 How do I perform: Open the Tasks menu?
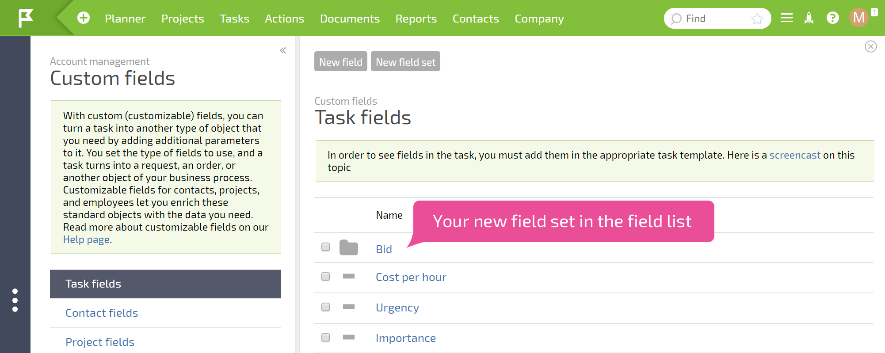pyautogui.click(x=235, y=19)
